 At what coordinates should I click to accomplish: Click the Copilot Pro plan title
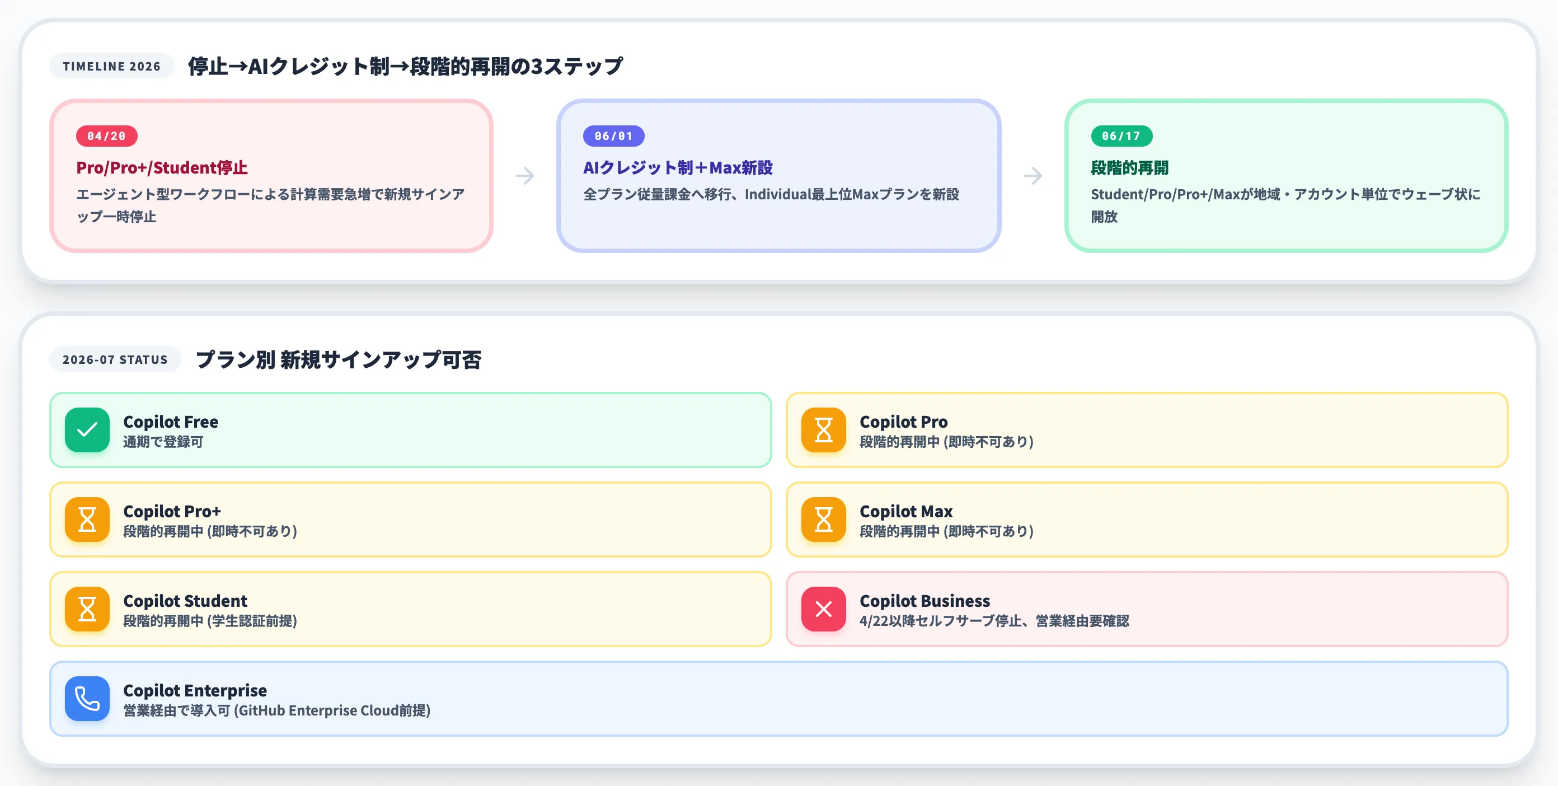click(x=904, y=422)
